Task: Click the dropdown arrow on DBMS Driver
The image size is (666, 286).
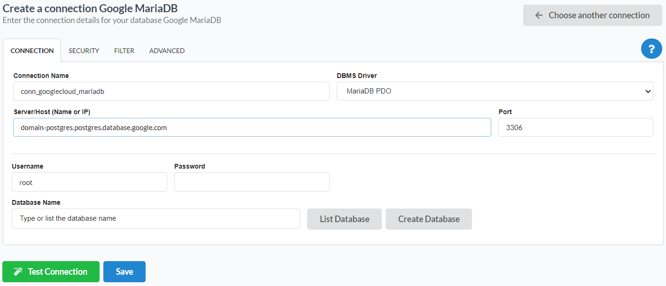Action: (648, 91)
